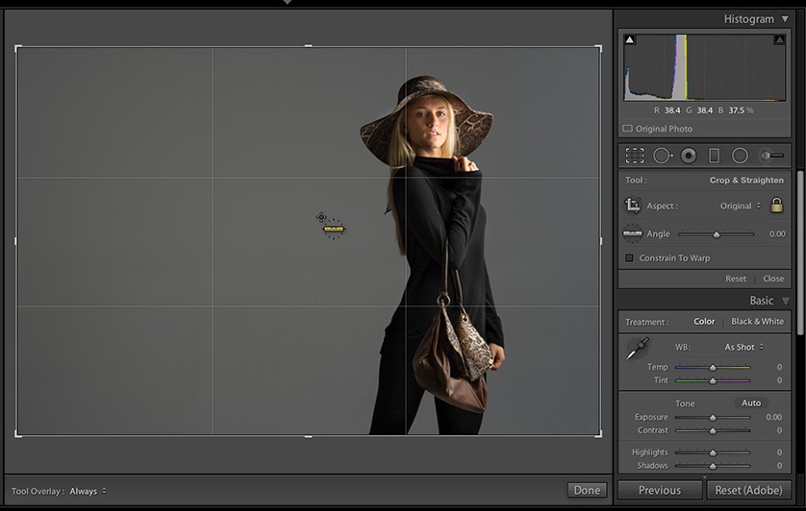This screenshot has width=806, height=511.
Task: Click the Contrast slider handle
Action: (713, 431)
